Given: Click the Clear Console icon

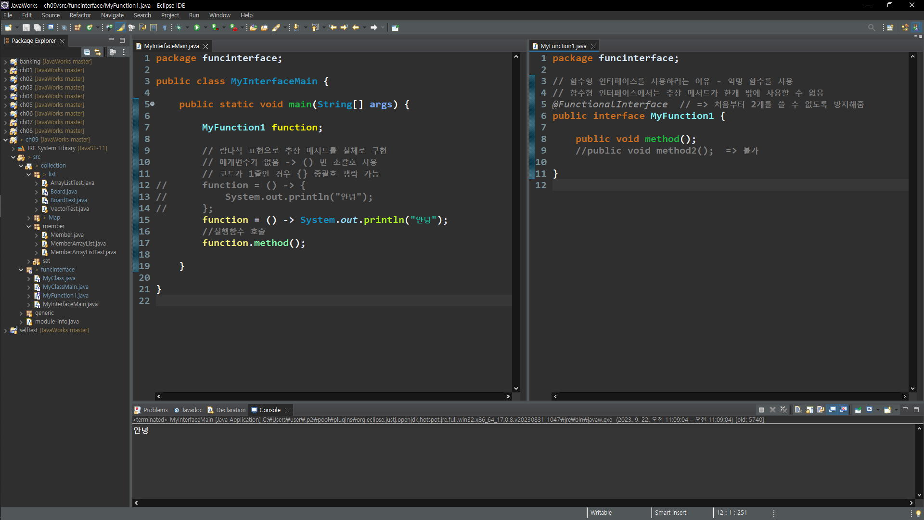Looking at the screenshot, I should pos(798,410).
